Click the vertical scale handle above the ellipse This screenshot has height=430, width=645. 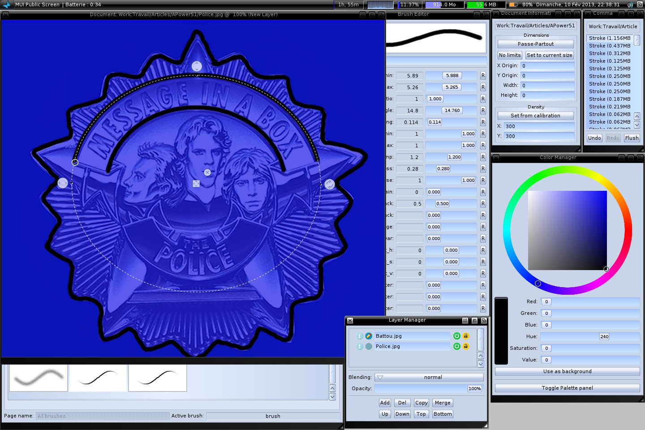tap(197, 66)
